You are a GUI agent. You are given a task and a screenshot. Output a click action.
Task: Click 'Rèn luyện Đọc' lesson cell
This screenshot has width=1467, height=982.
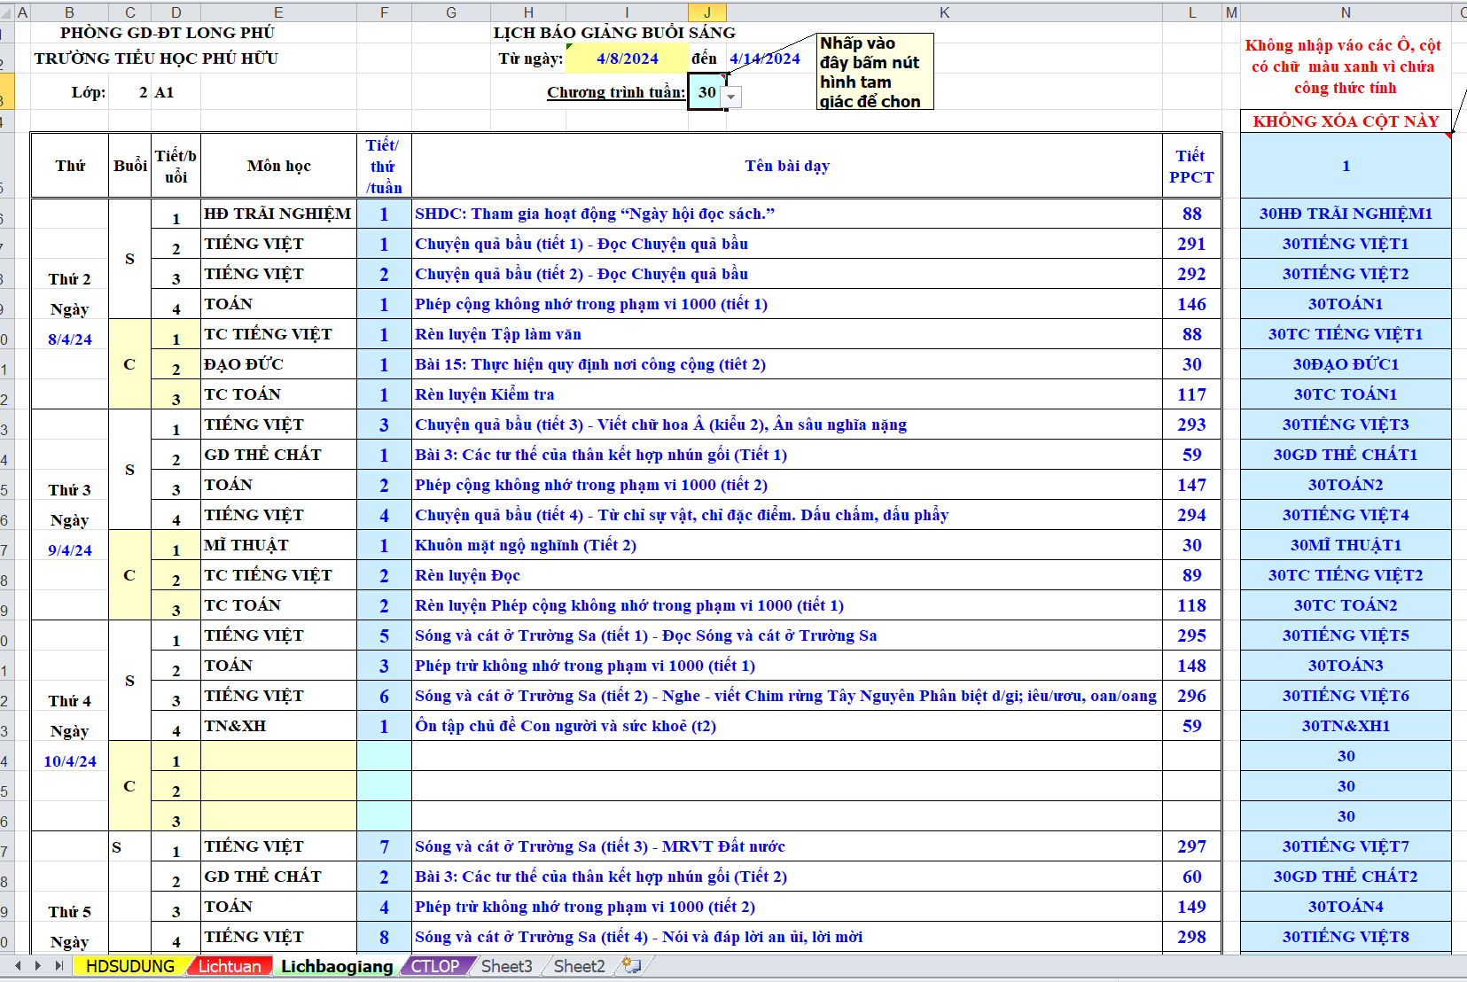(787, 575)
